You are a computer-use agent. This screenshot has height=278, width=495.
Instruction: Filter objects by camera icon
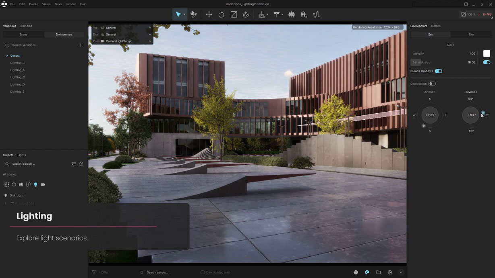(43, 184)
